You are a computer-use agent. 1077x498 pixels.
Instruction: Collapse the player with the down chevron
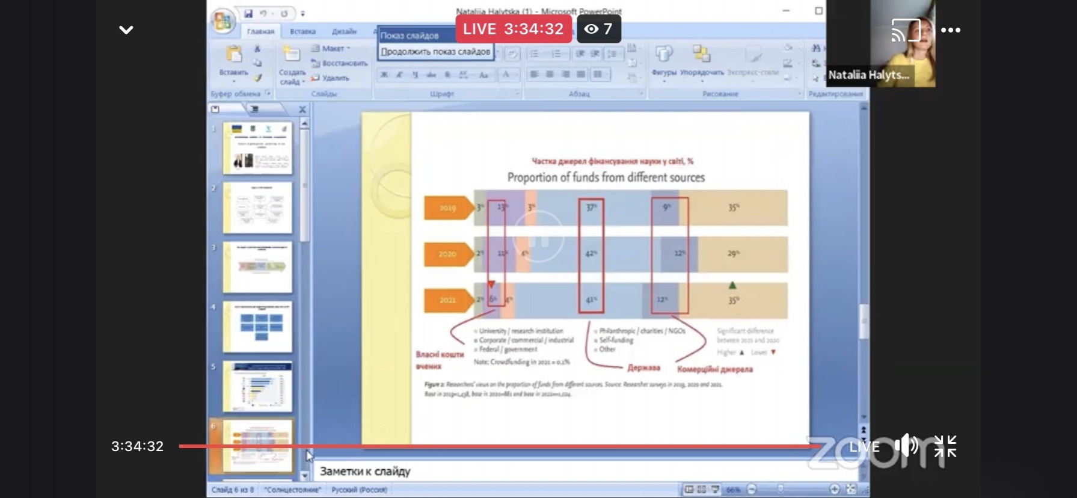[x=126, y=30]
